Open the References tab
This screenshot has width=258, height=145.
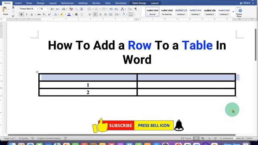pyautogui.click(x=67, y=3)
